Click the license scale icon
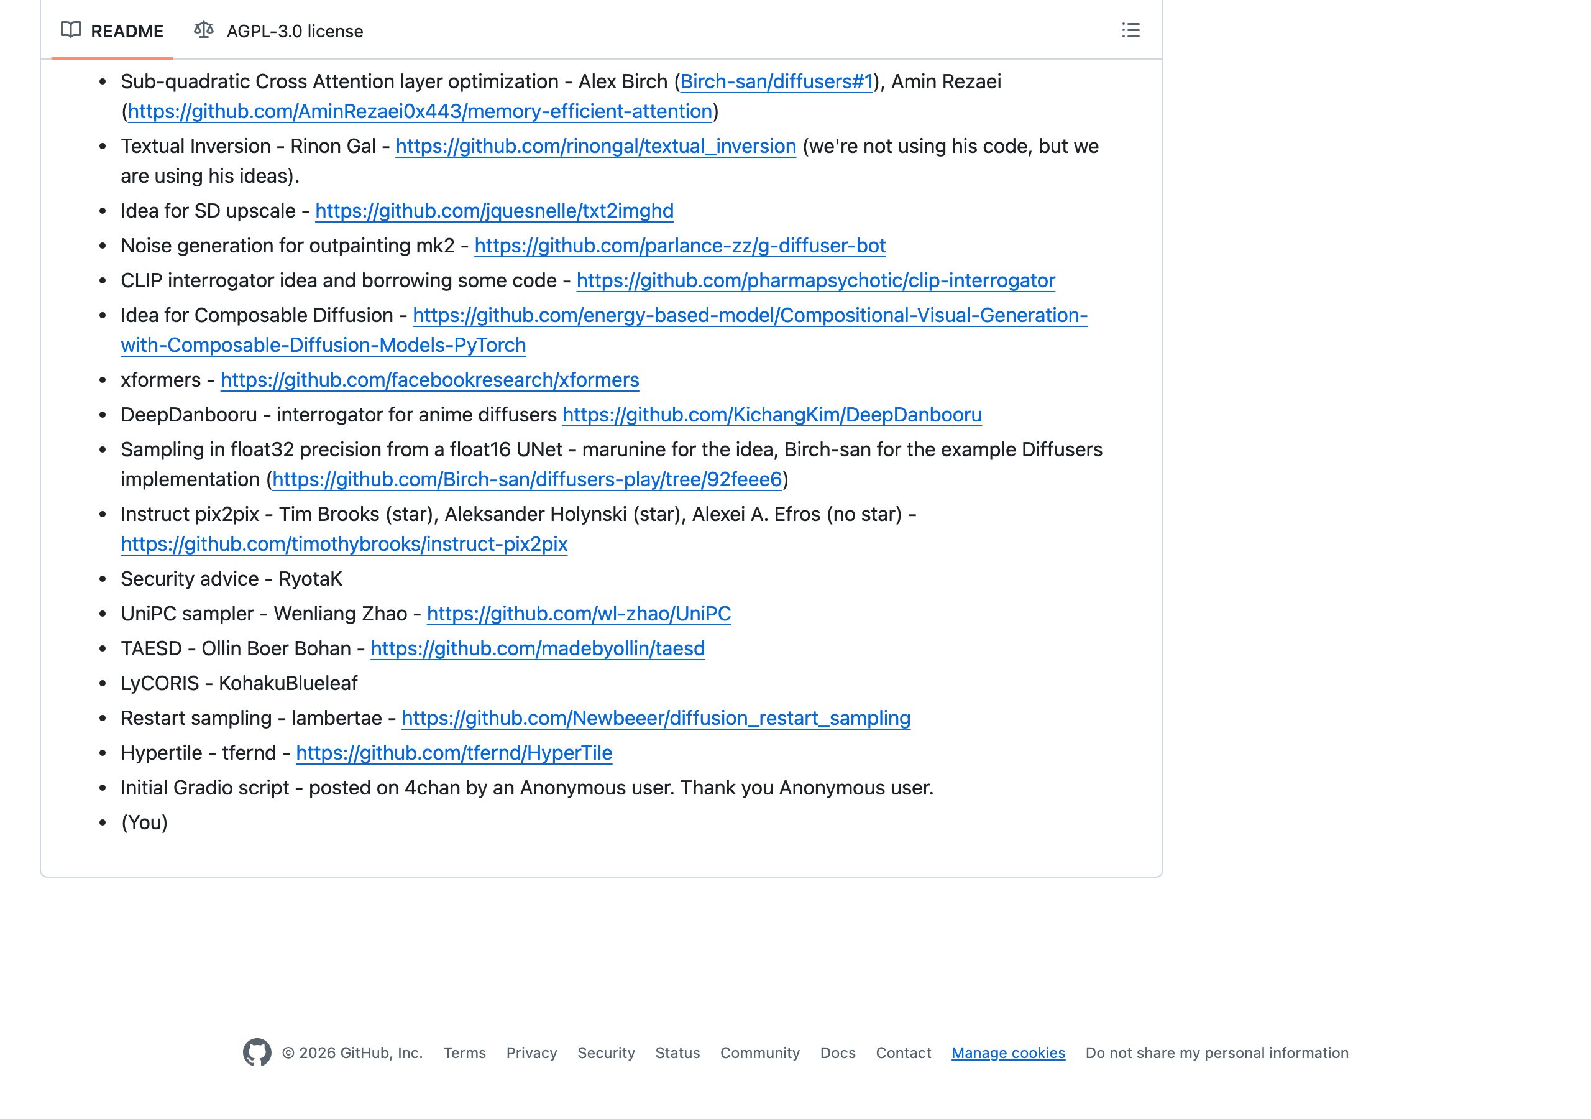The image size is (1591, 1119). [x=204, y=30]
